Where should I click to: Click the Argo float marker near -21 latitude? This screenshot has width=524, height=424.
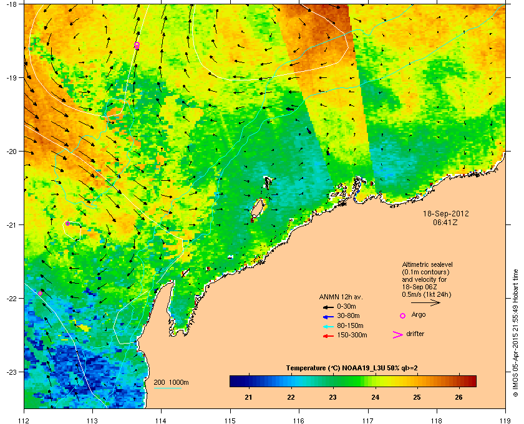[x=67, y=223]
